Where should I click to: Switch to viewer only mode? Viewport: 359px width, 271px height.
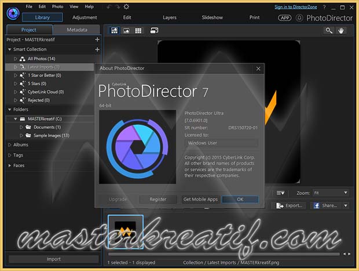click(126, 31)
